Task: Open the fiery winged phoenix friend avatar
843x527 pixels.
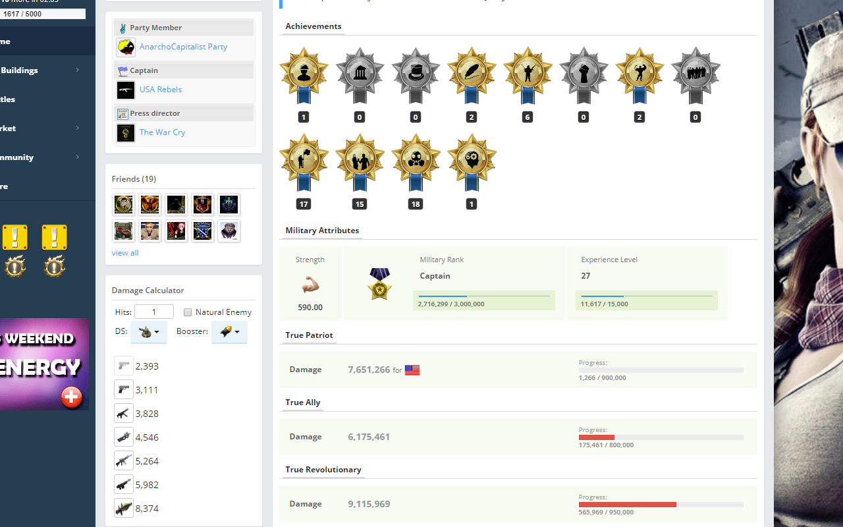Action: (150, 204)
